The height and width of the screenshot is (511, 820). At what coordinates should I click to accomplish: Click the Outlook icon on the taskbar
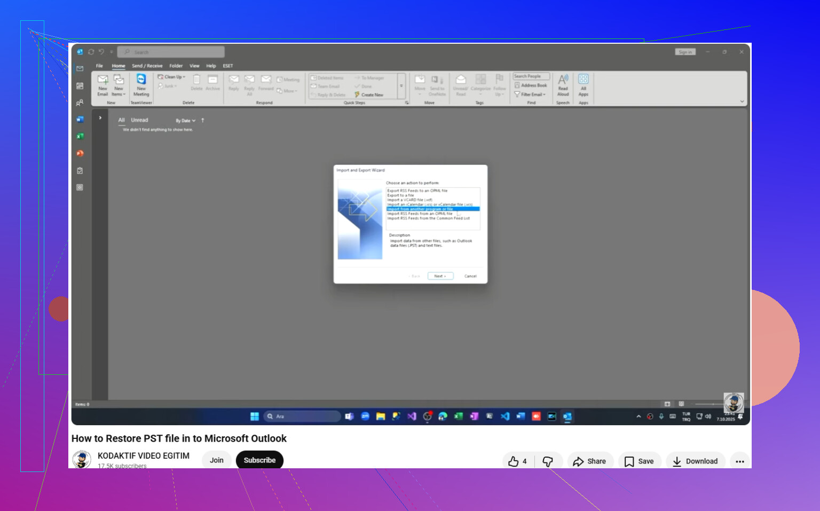point(567,416)
